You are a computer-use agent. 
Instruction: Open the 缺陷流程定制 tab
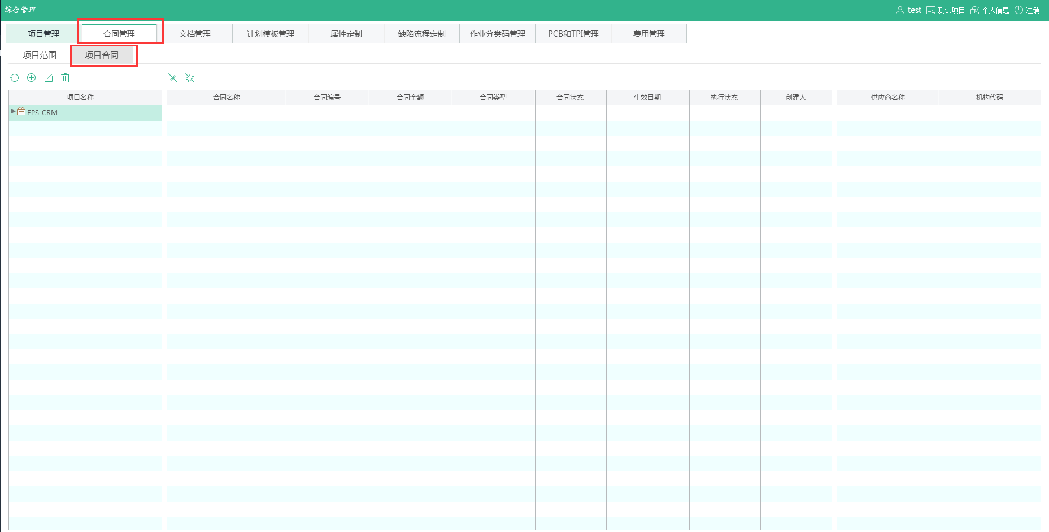point(422,34)
